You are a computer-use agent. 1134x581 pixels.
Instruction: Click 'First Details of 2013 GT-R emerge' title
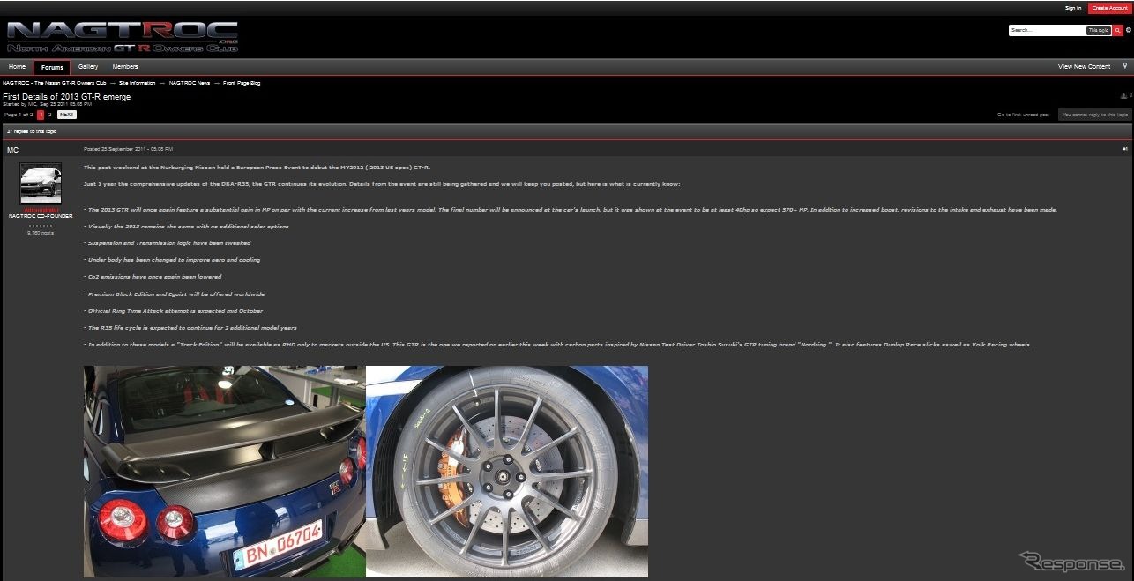point(67,97)
